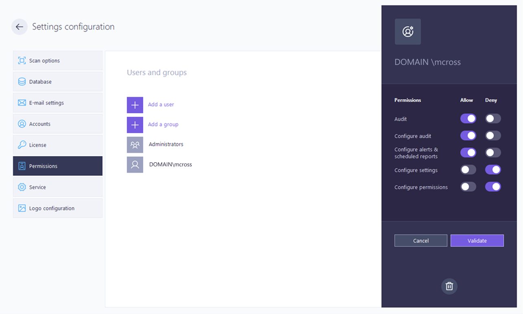Click the Users and groups heading
Screen dimensions: 523x314
(x=157, y=73)
